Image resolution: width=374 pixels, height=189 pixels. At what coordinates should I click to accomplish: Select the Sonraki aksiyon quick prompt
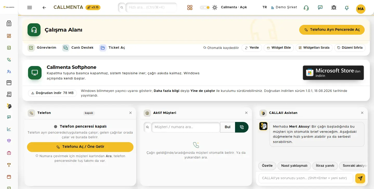click(354, 166)
